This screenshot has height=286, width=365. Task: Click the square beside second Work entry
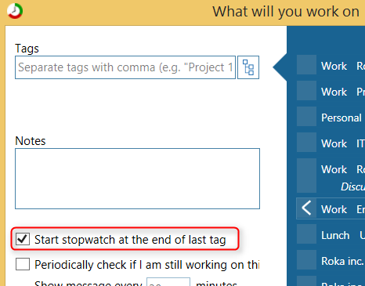pyautogui.click(x=306, y=90)
